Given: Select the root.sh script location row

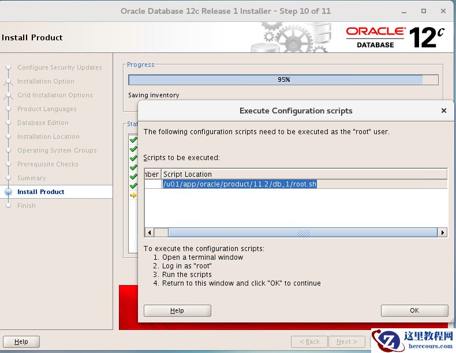Looking at the screenshot, I should click(x=296, y=184).
